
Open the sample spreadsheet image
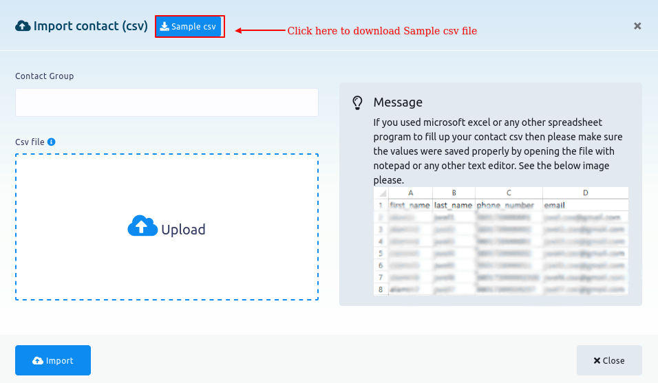click(x=500, y=241)
